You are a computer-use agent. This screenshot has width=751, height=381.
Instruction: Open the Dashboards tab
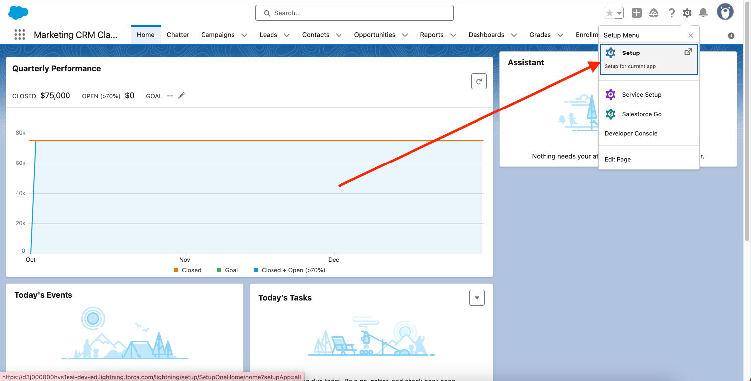[x=486, y=35]
